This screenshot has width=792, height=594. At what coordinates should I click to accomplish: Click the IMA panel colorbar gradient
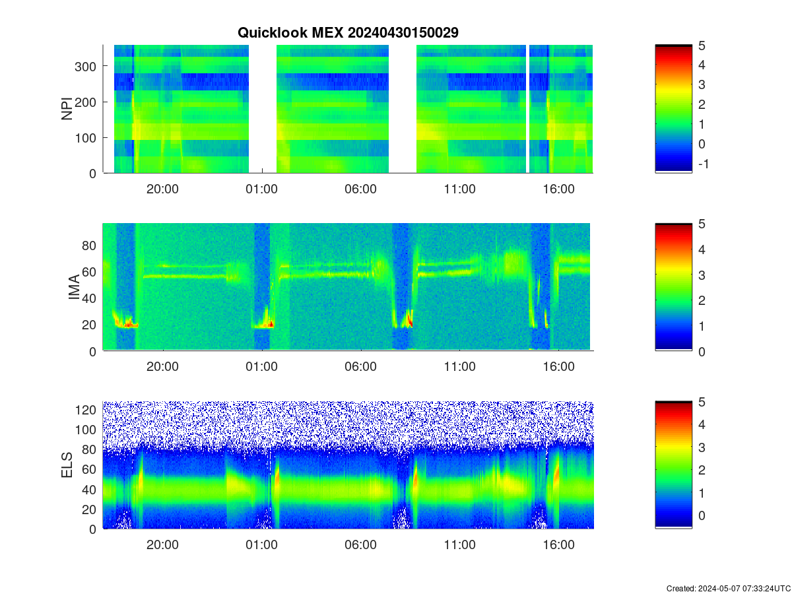[673, 287]
